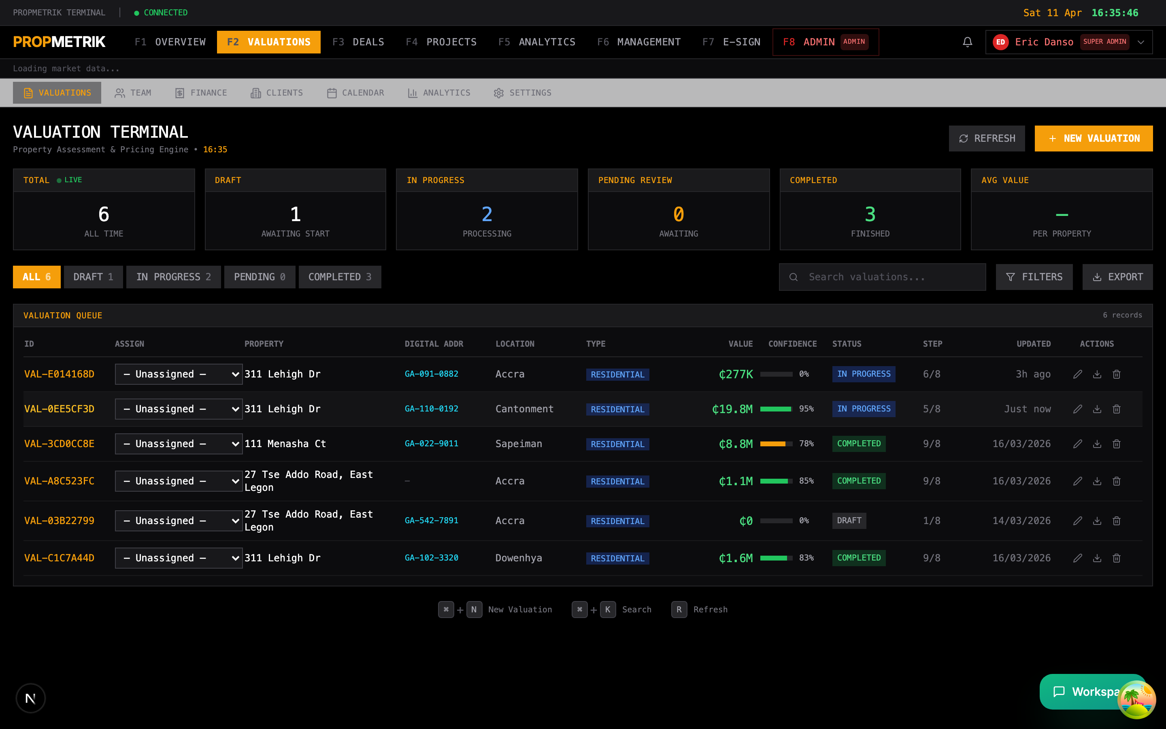This screenshot has width=1166, height=729.
Task: Open the notifications bell
Action: 967,42
